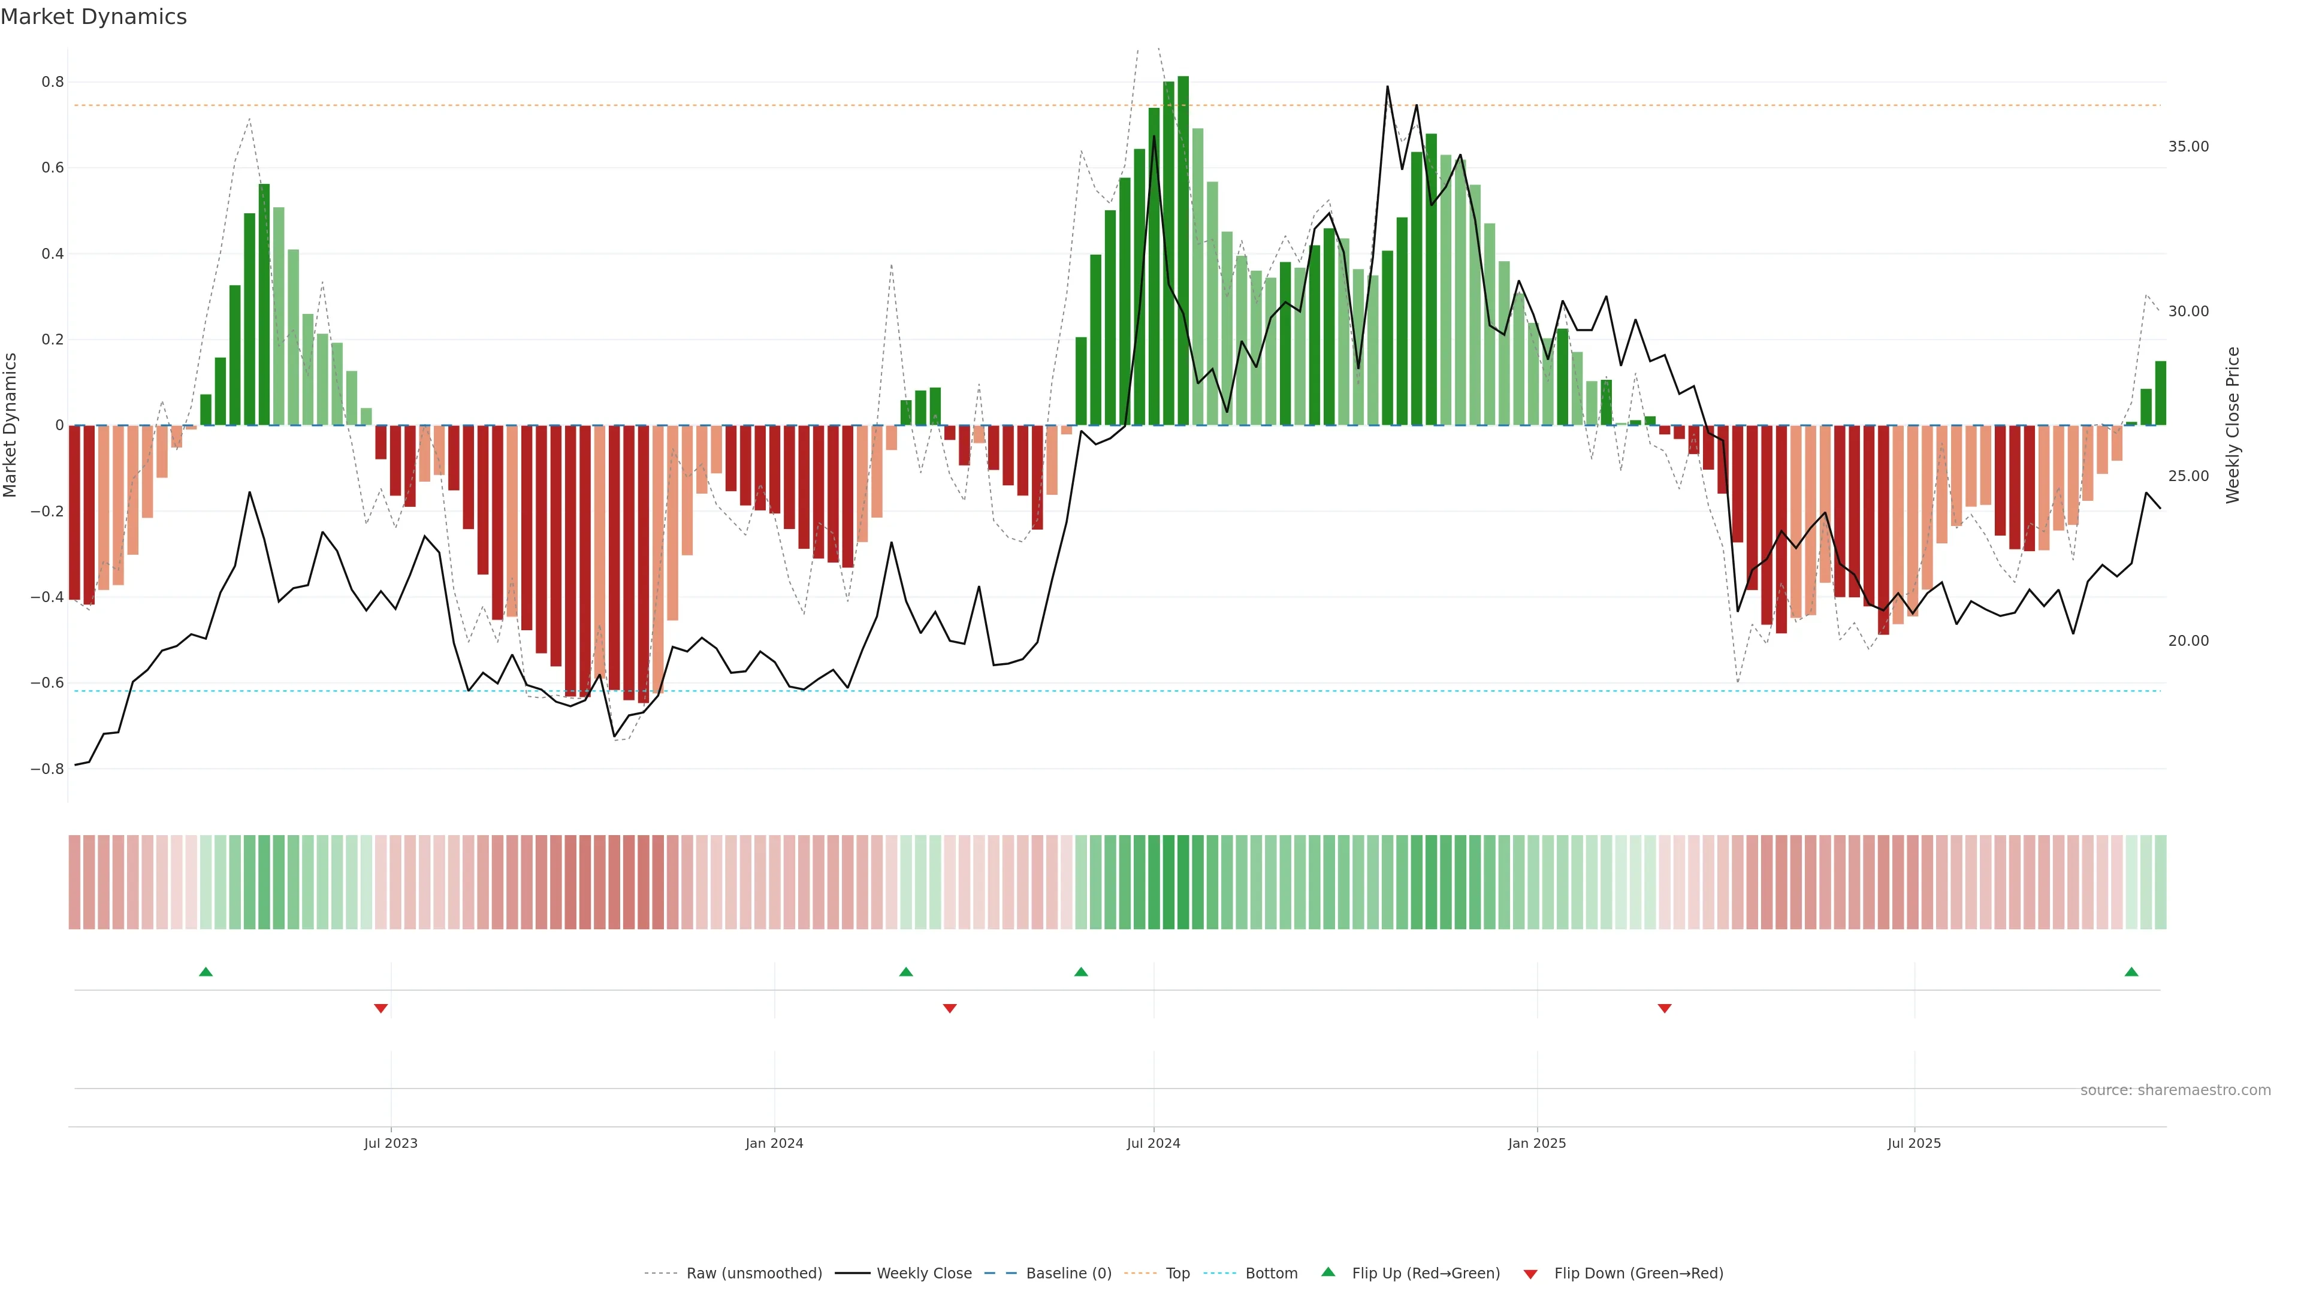
Task: Click the Flip Down legend triangle icon
Action: [1530, 1274]
